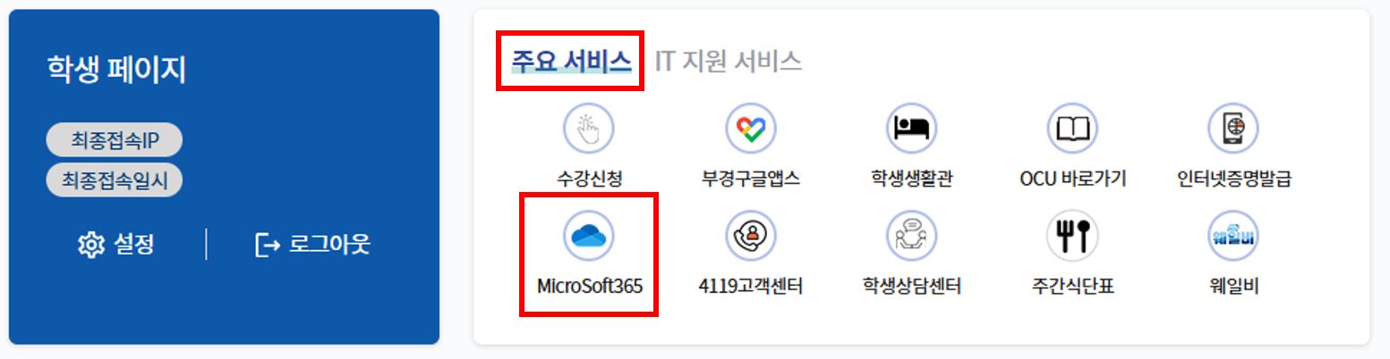1390x359 pixels.
Task: Select the 주간식단표 text label
Action: (x=1072, y=287)
